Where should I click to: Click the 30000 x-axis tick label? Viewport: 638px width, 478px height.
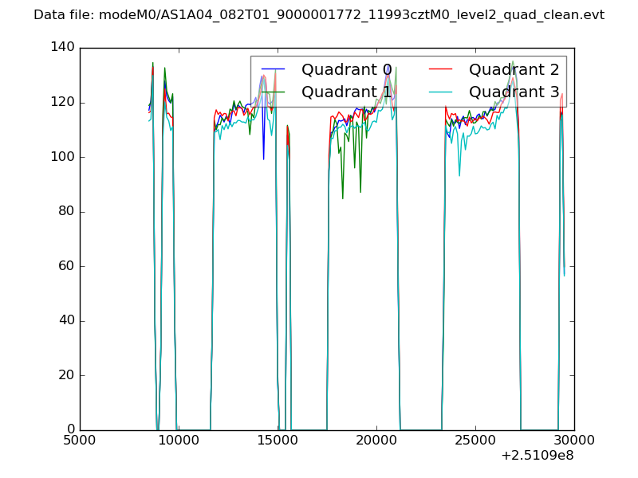(x=574, y=441)
